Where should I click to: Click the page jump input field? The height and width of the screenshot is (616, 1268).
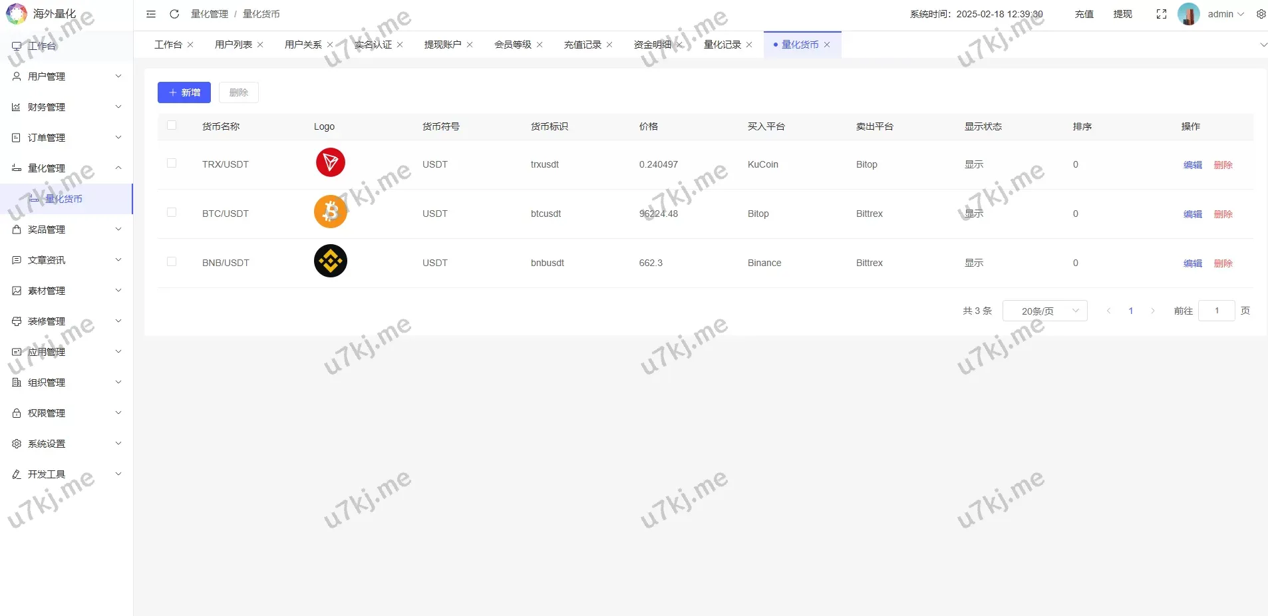coord(1216,311)
